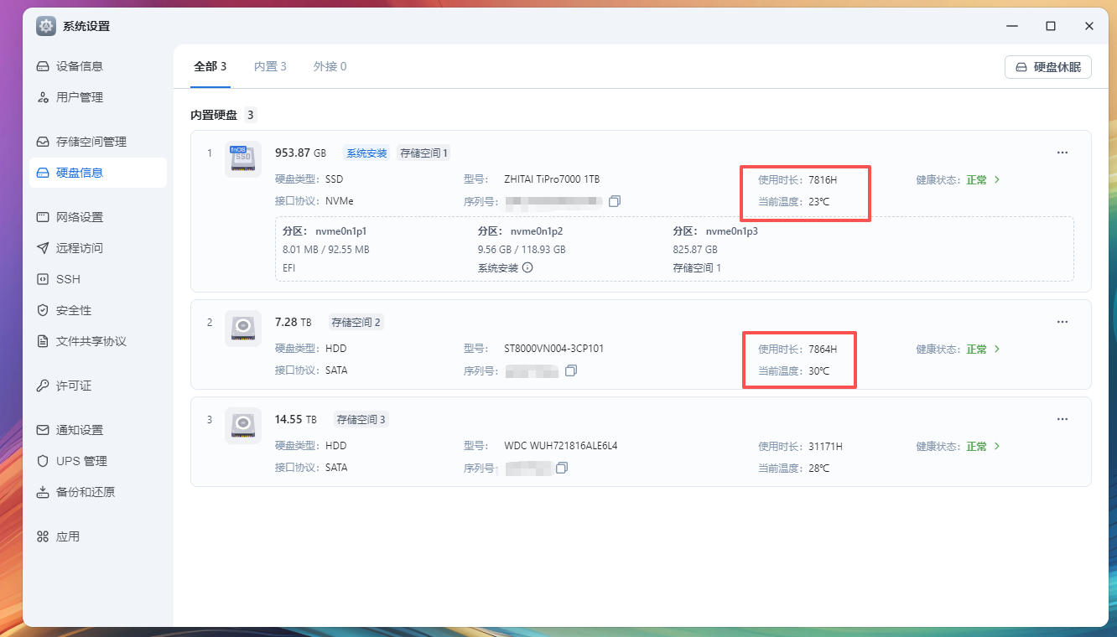
Task: Open 存储空间管理 in the sidebar
Action: (x=98, y=142)
